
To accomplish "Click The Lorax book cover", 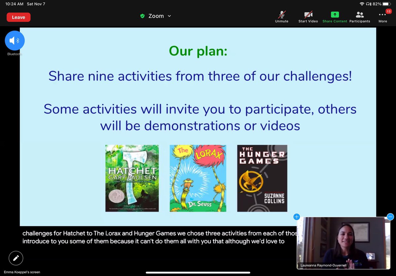I will click(198, 178).
